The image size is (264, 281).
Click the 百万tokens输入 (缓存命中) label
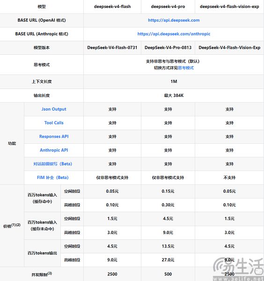coord(42,198)
